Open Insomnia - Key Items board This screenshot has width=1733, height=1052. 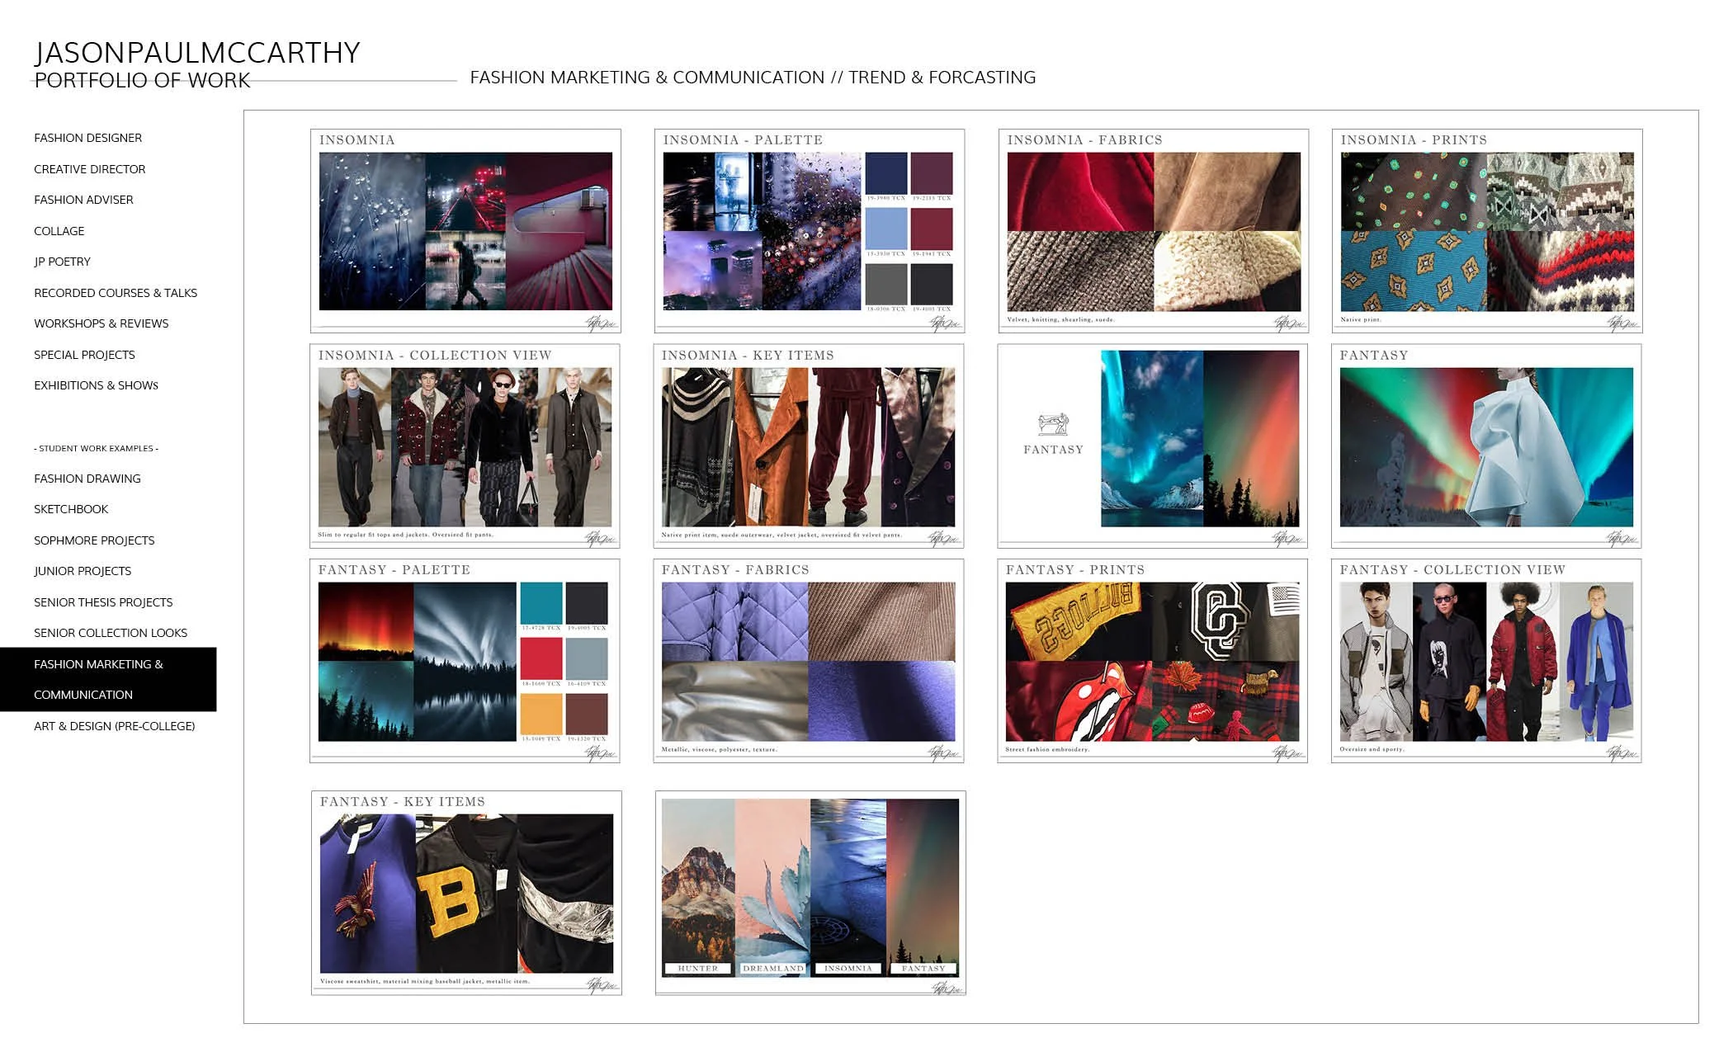808,446
